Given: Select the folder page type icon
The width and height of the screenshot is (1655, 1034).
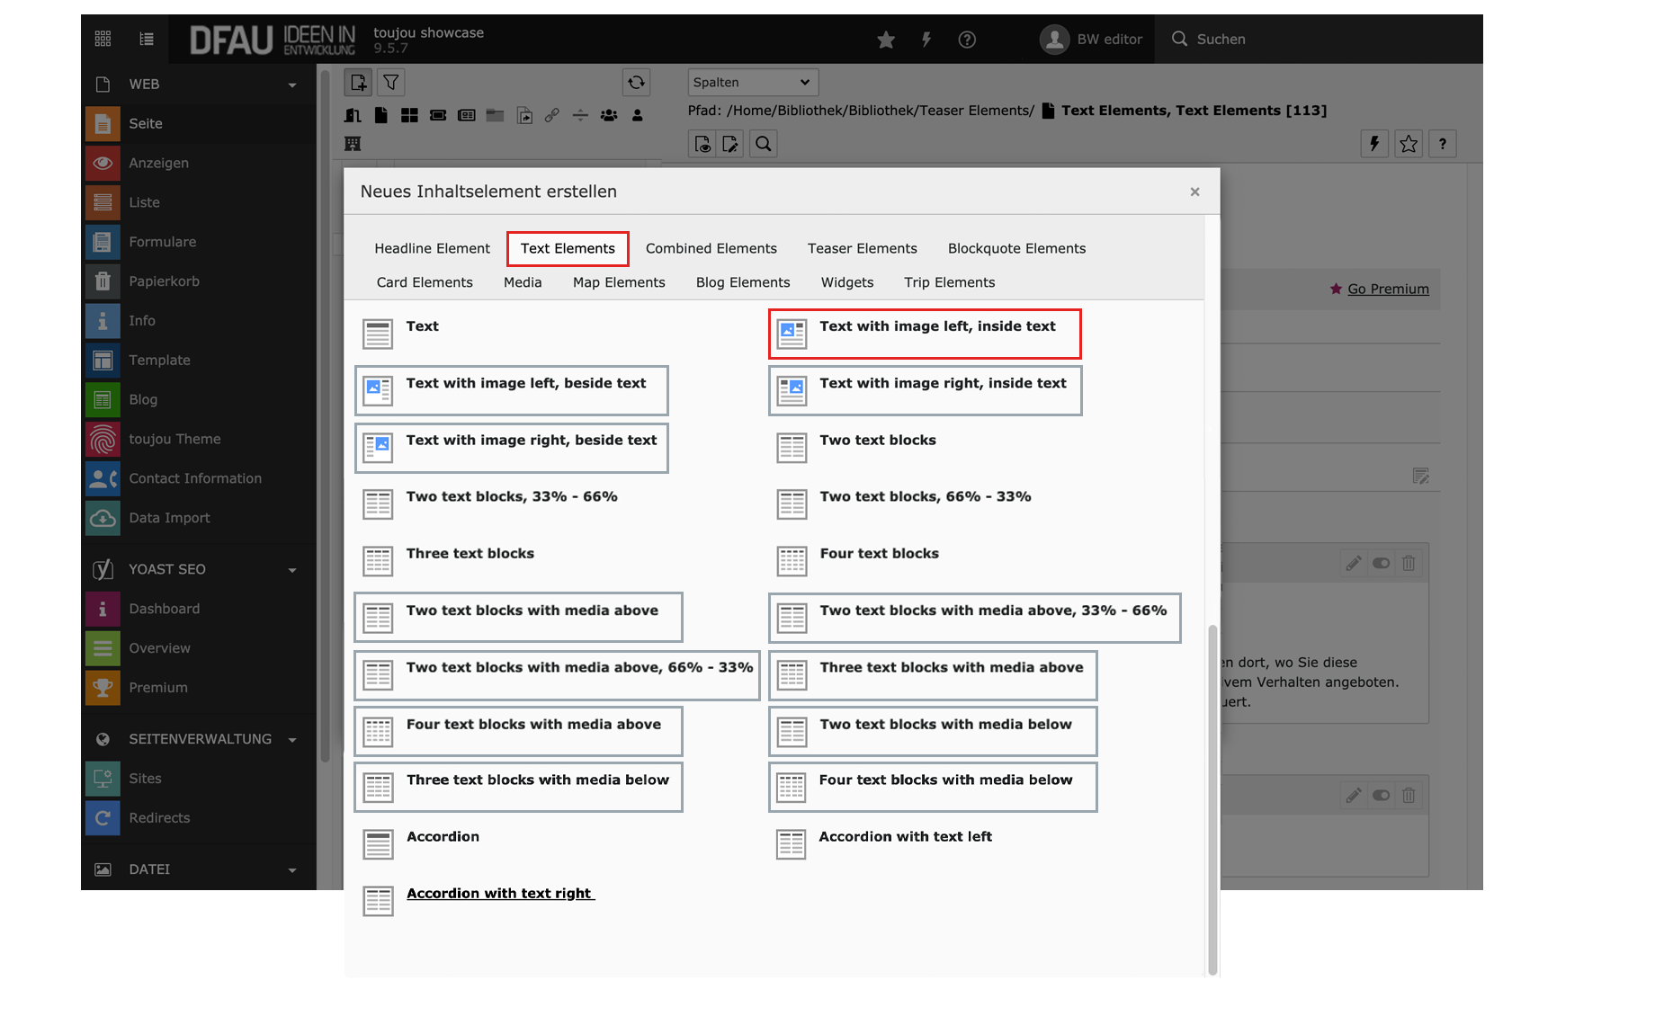Looking at the screenshot, I should (x=496, y=115).
